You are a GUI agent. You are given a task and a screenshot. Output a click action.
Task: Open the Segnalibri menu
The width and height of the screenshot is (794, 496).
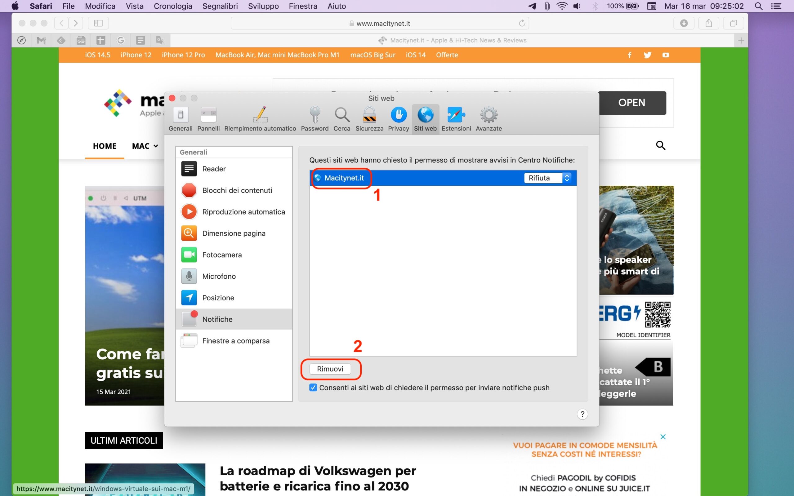point(220,6)
